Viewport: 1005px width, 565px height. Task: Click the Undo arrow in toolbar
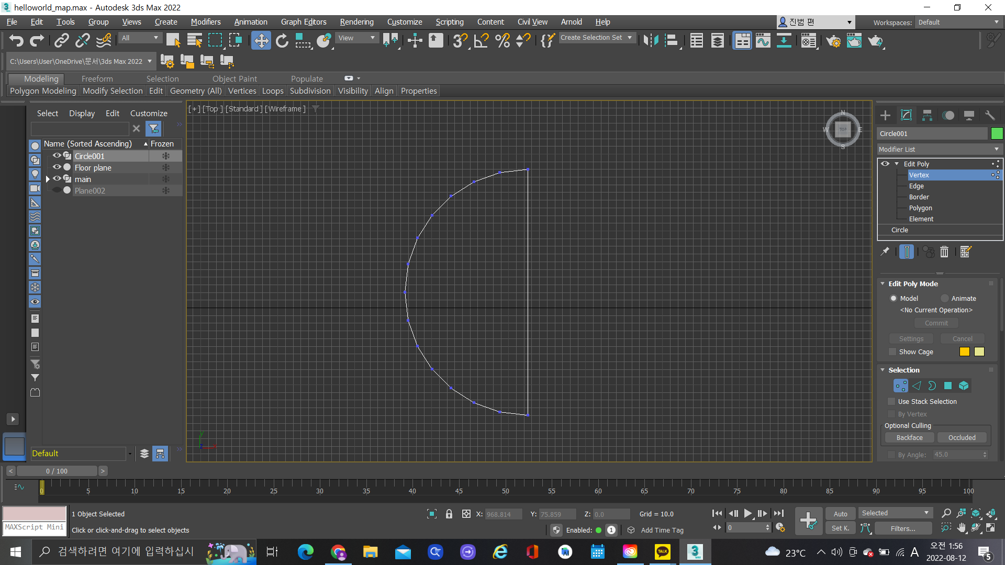(x=16, y=40)
